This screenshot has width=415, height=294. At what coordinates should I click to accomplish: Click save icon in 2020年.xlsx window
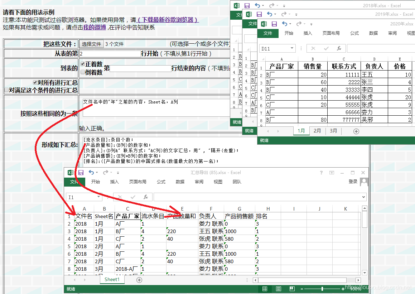pos(274,24)
